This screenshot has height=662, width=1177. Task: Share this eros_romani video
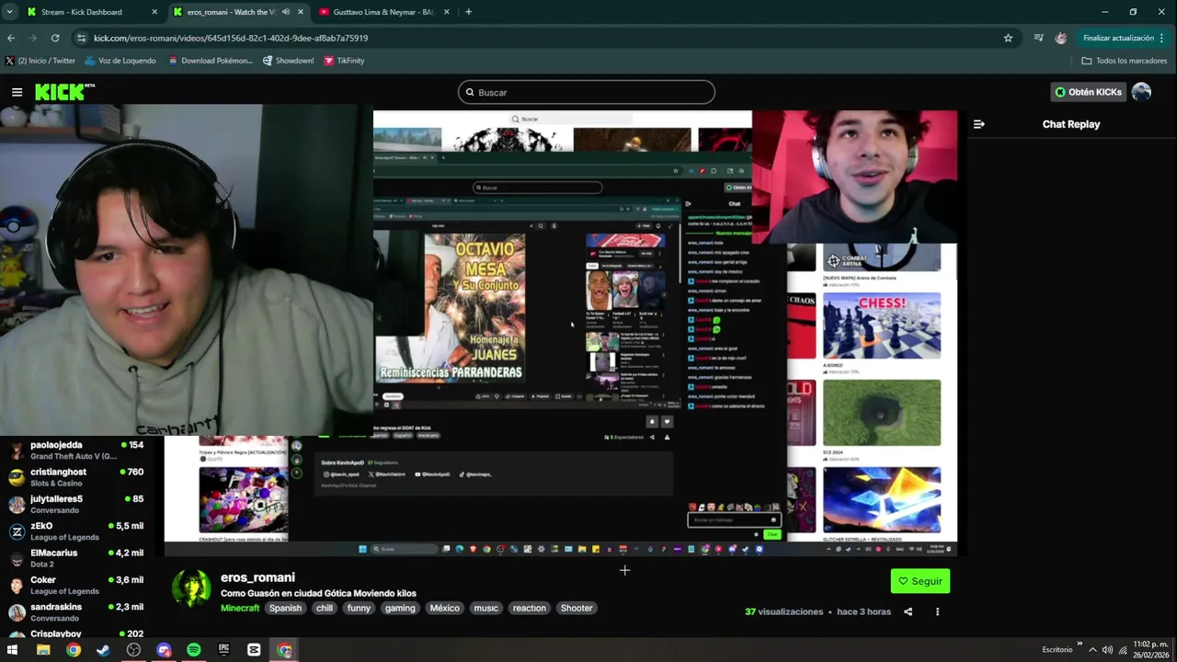pos(908,611)
